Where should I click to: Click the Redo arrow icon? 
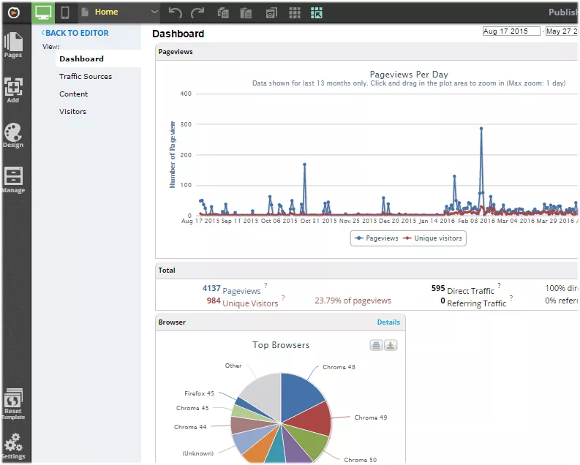coord(197,12)
